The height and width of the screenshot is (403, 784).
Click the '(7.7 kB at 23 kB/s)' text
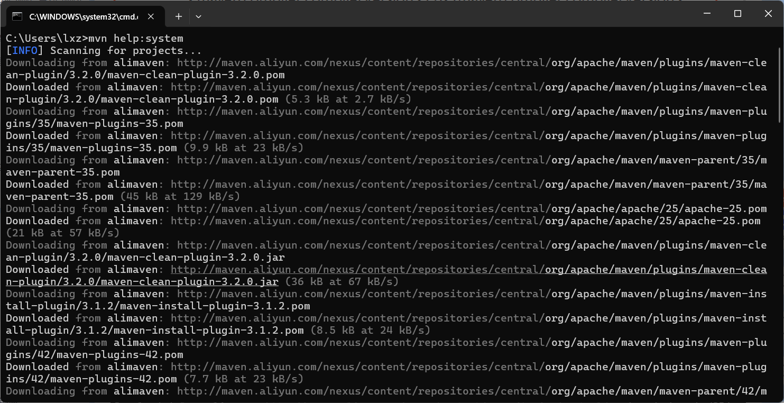pos(243,379)
